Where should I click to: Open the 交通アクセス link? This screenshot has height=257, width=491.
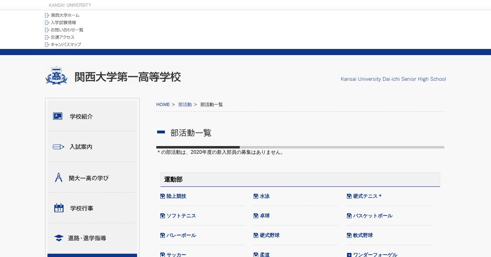point(63,38)
